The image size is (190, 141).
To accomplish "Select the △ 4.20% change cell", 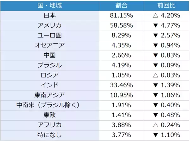I will point(166,15).
